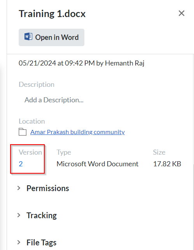Screen dimensions: 194x250
Task: Expand Permissions using its chevron arrow
Action: [19, 188]
